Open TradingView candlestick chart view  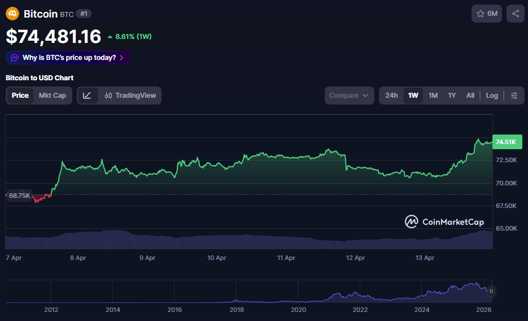tap(130, 96)
